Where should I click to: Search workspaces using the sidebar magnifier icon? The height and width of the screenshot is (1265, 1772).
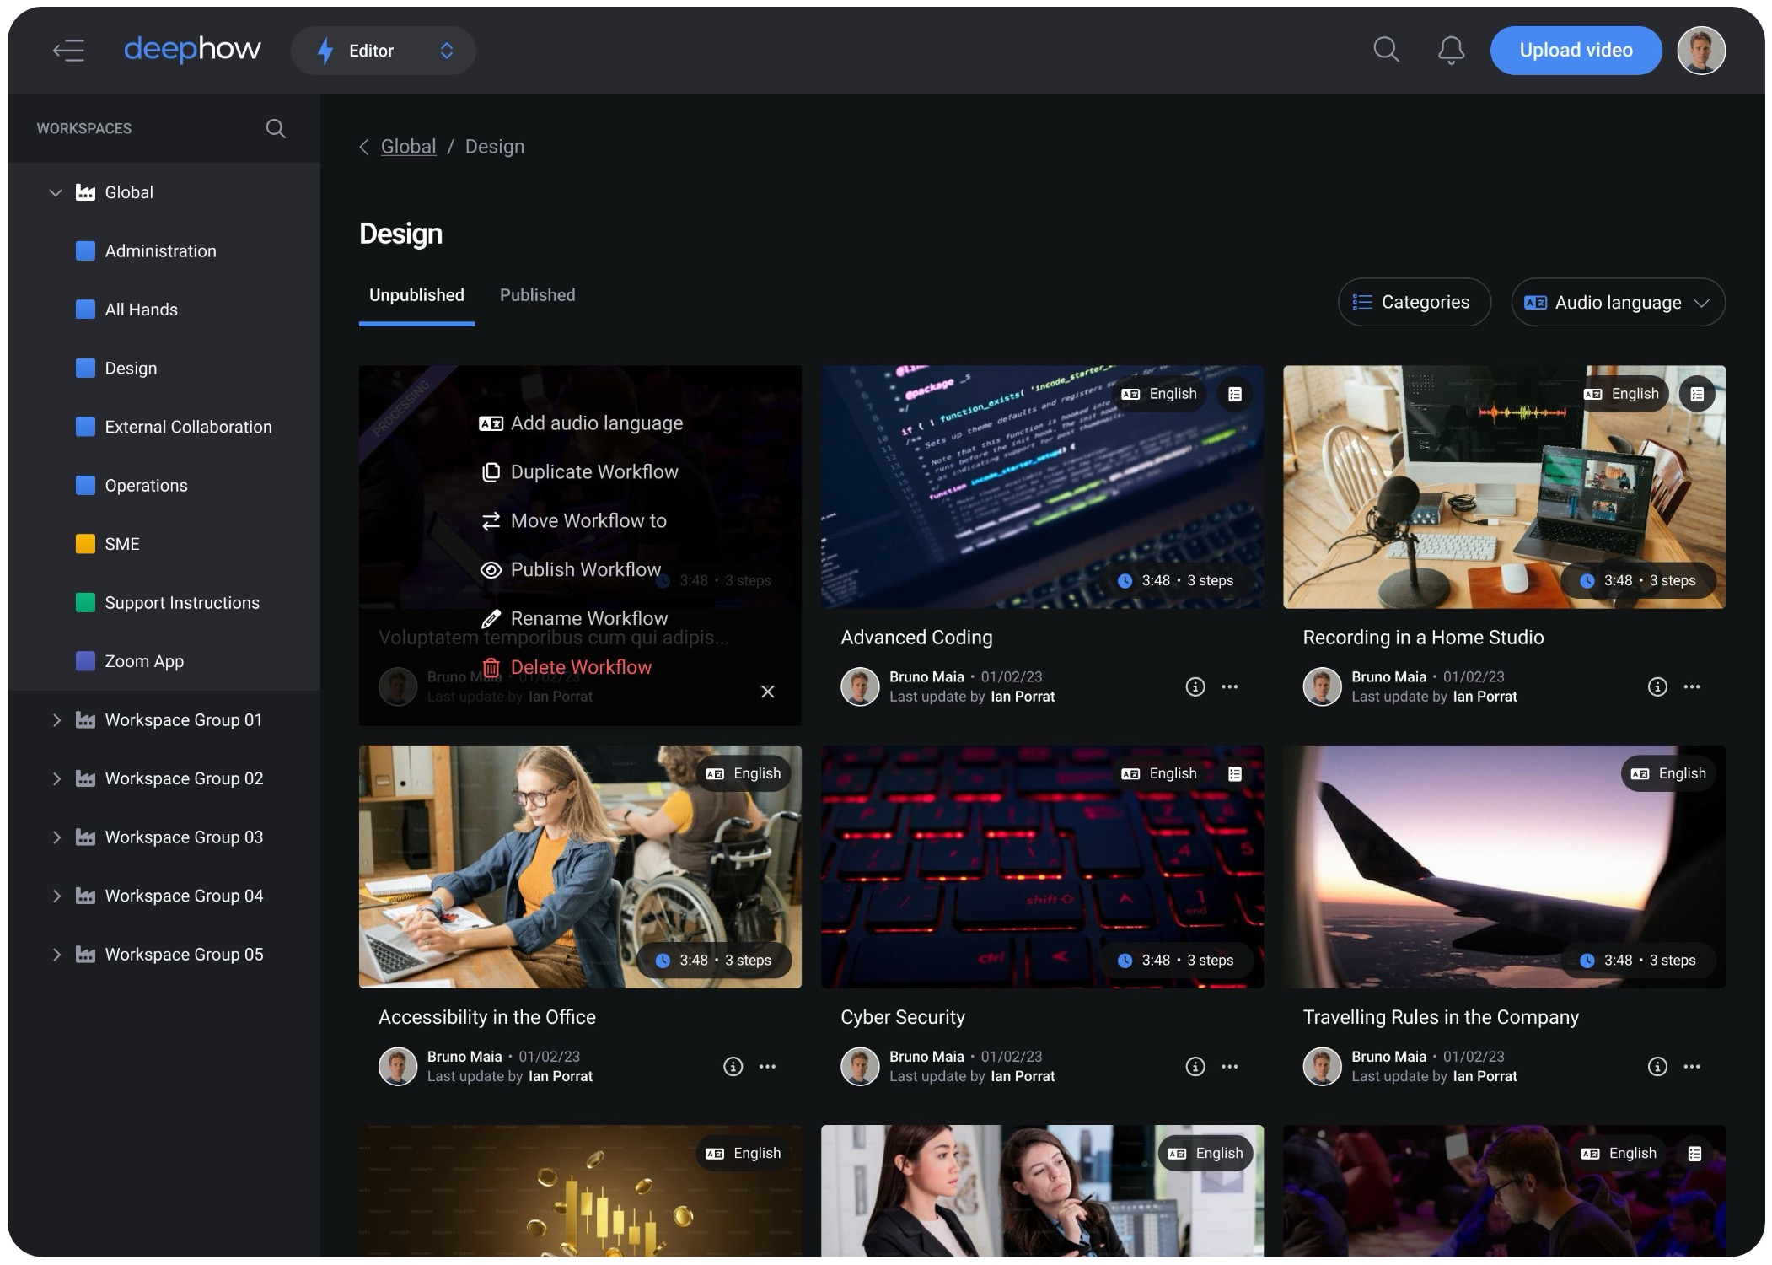click(276, 128)
